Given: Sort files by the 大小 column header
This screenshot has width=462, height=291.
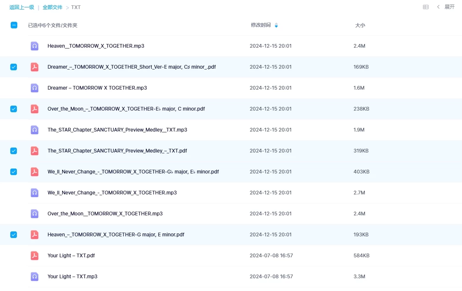Looking at the screenshot, I should [x=360, y=25].
